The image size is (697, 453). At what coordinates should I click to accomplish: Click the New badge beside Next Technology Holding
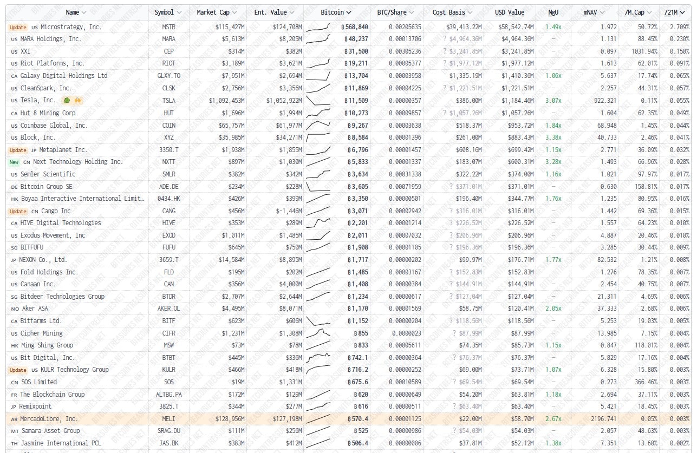click(14, 162)
